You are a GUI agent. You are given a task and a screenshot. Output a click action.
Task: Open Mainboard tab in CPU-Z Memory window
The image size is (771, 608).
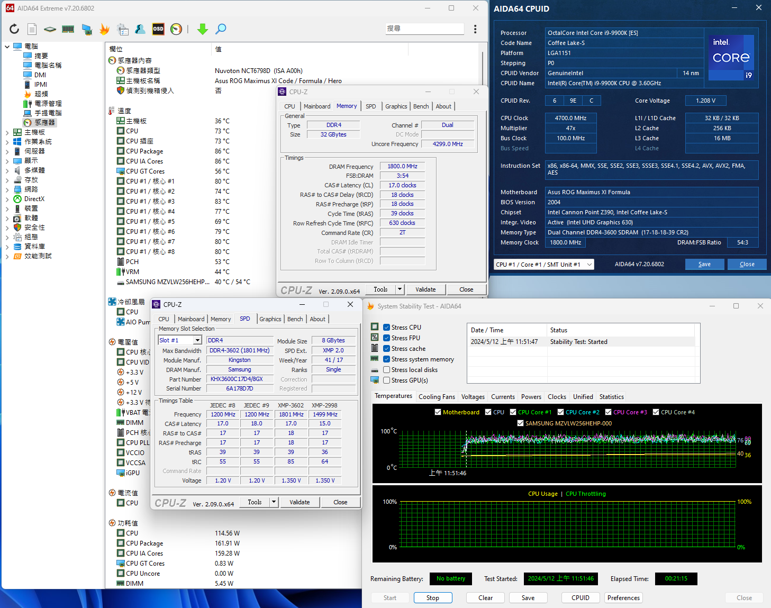[317, 106]
